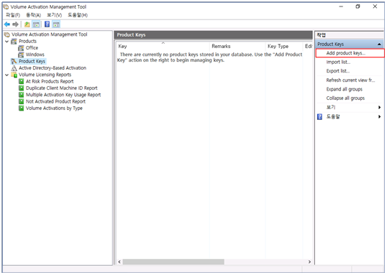Select Windows in the tree
Viewport: 387px width, 275px height.
(35, 55)
